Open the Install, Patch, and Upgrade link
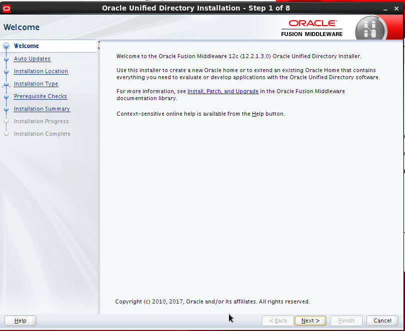405x331 pixels. tap(223, 91)
